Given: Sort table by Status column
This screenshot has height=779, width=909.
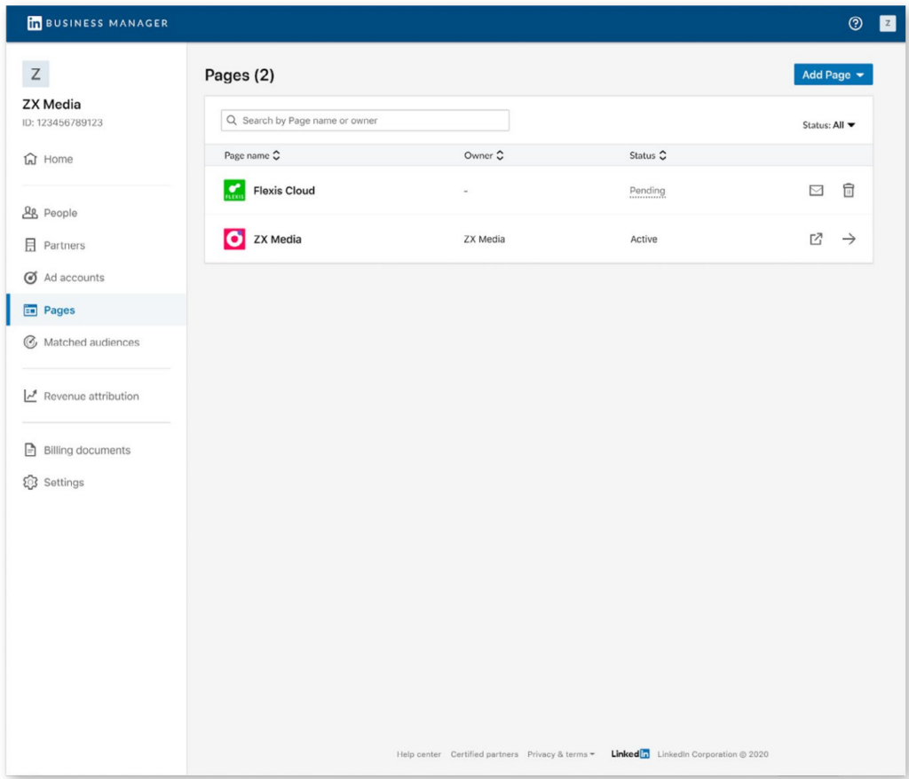Looking at the screenshot, I should [648, 155].
